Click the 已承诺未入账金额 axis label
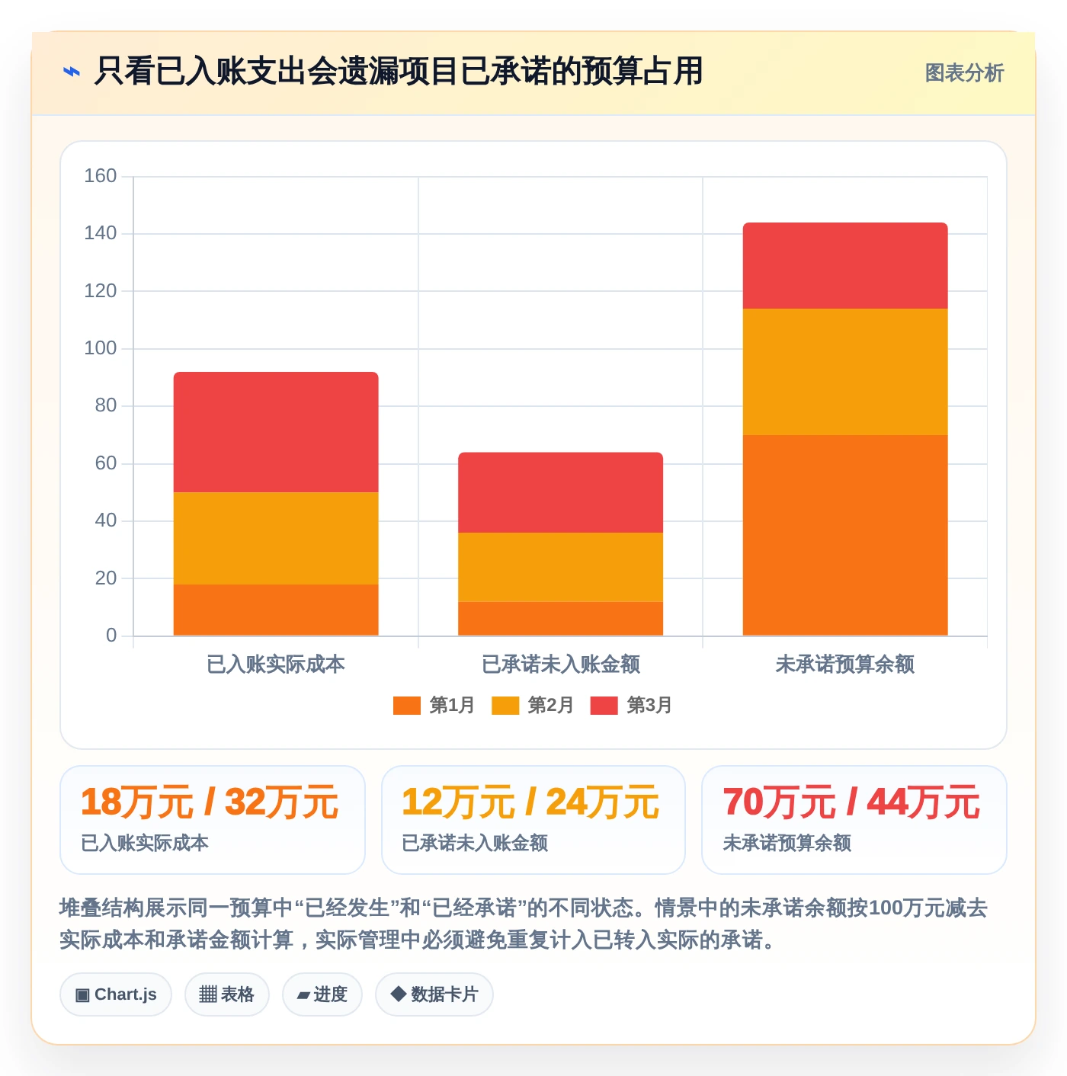This screenshot has width=1067, height=1076. pyautogui.click(x=560, y=664)
